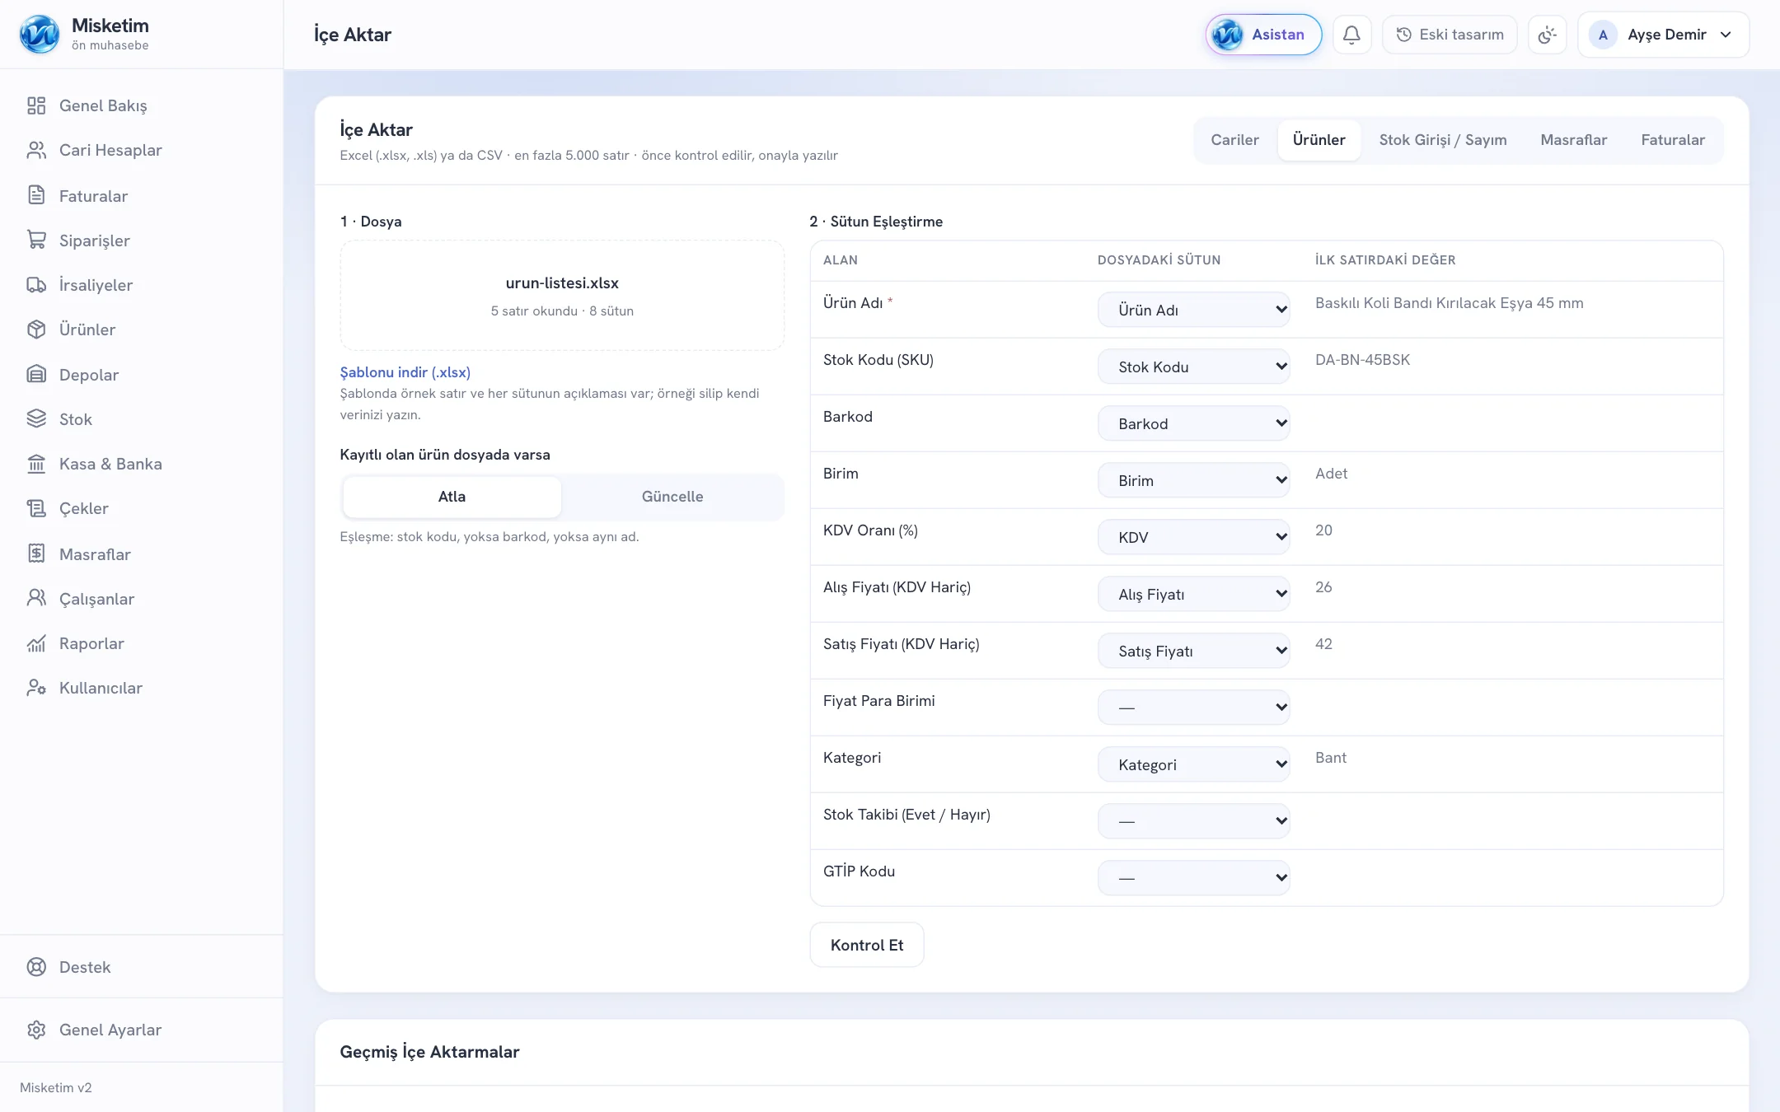Click the Genel Ayarlar gear icon
The image size is (1780, 1112).
(36, 1030)
